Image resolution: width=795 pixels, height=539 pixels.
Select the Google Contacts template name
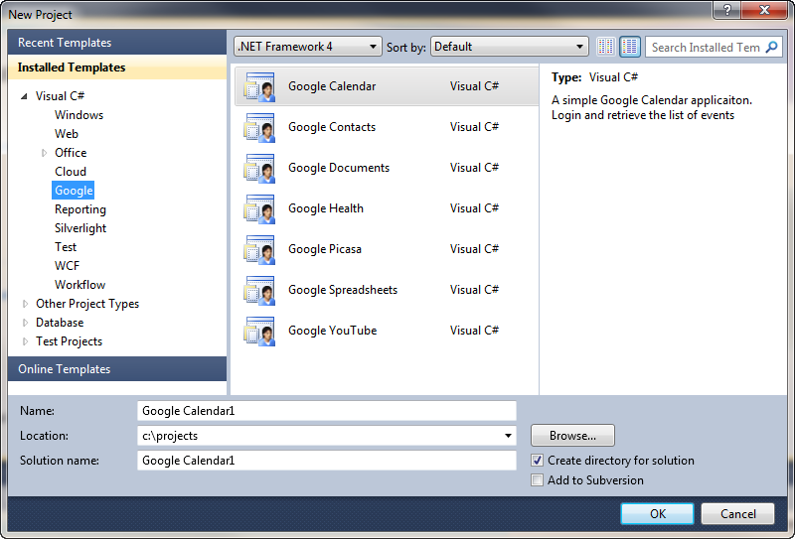332,127
